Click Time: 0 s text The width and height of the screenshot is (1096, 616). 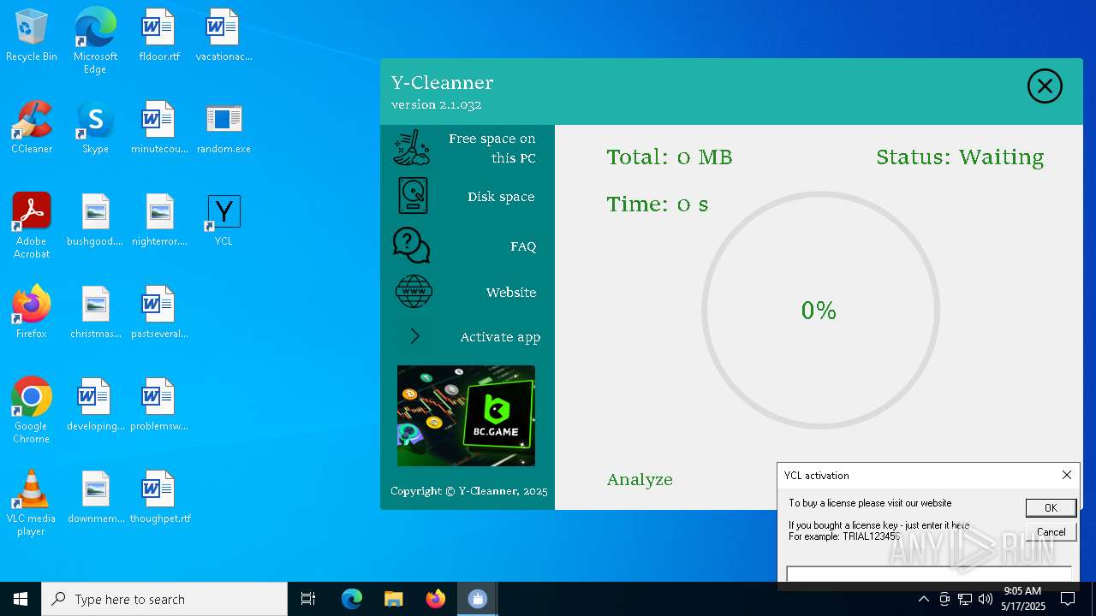click(x=658, y=204)
